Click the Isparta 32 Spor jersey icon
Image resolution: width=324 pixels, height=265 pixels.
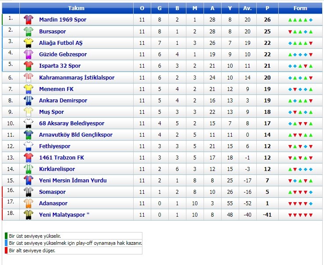[x=28, y=65]
